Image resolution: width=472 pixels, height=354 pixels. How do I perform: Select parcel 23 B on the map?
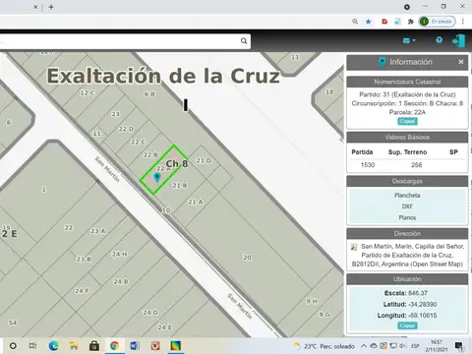pyautogui.click(x=84, y=259)
